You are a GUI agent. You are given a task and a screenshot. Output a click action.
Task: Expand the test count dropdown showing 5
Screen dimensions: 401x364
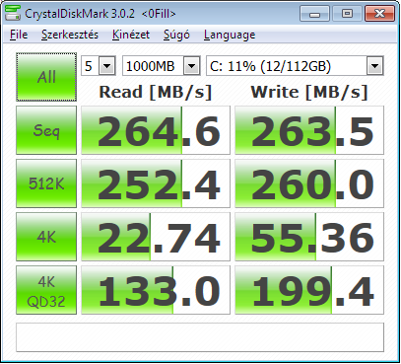point(106,66)
